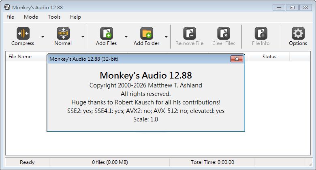Click the Compress toolbar icon

point(23,33)
